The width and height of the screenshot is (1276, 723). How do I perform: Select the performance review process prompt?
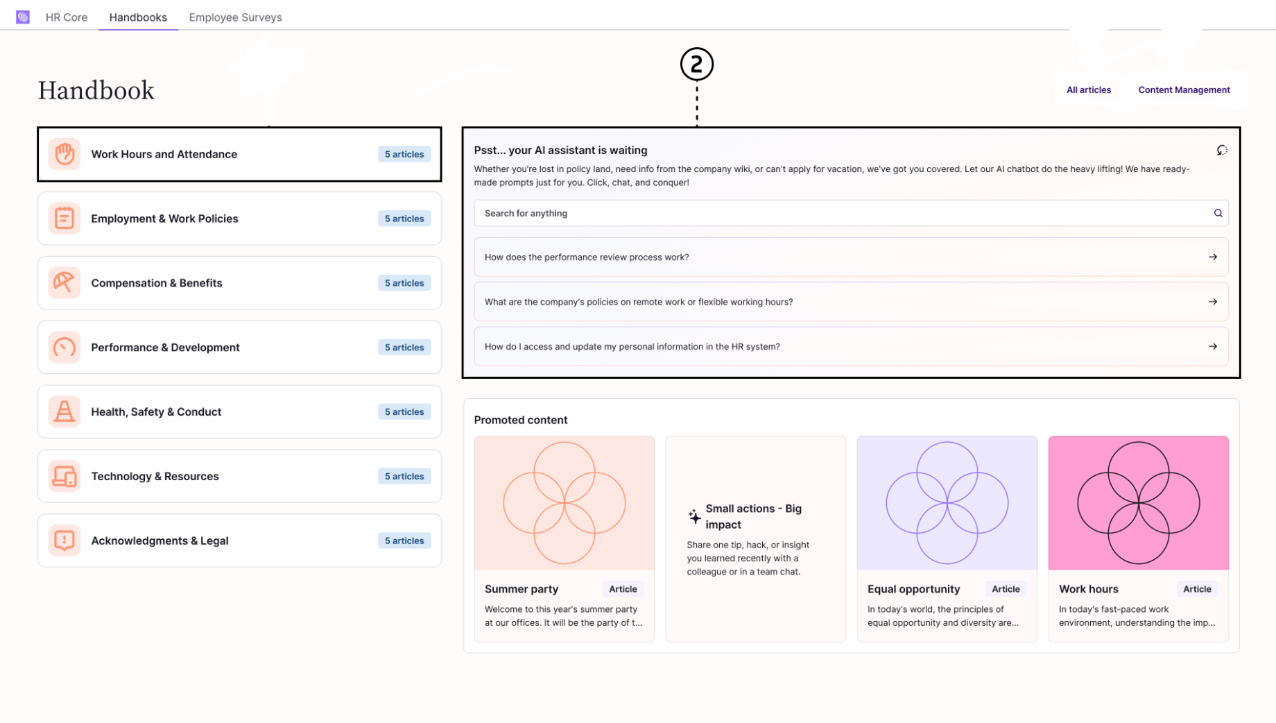click(851, 257)
